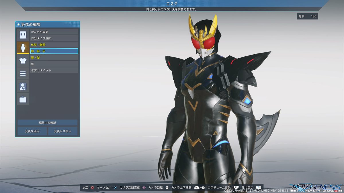Click the circle confirm button icon

pos(92,188)
